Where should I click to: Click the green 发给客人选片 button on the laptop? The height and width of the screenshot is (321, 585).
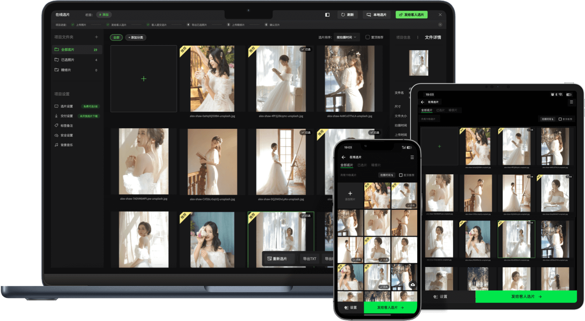(x=411, y=15)
